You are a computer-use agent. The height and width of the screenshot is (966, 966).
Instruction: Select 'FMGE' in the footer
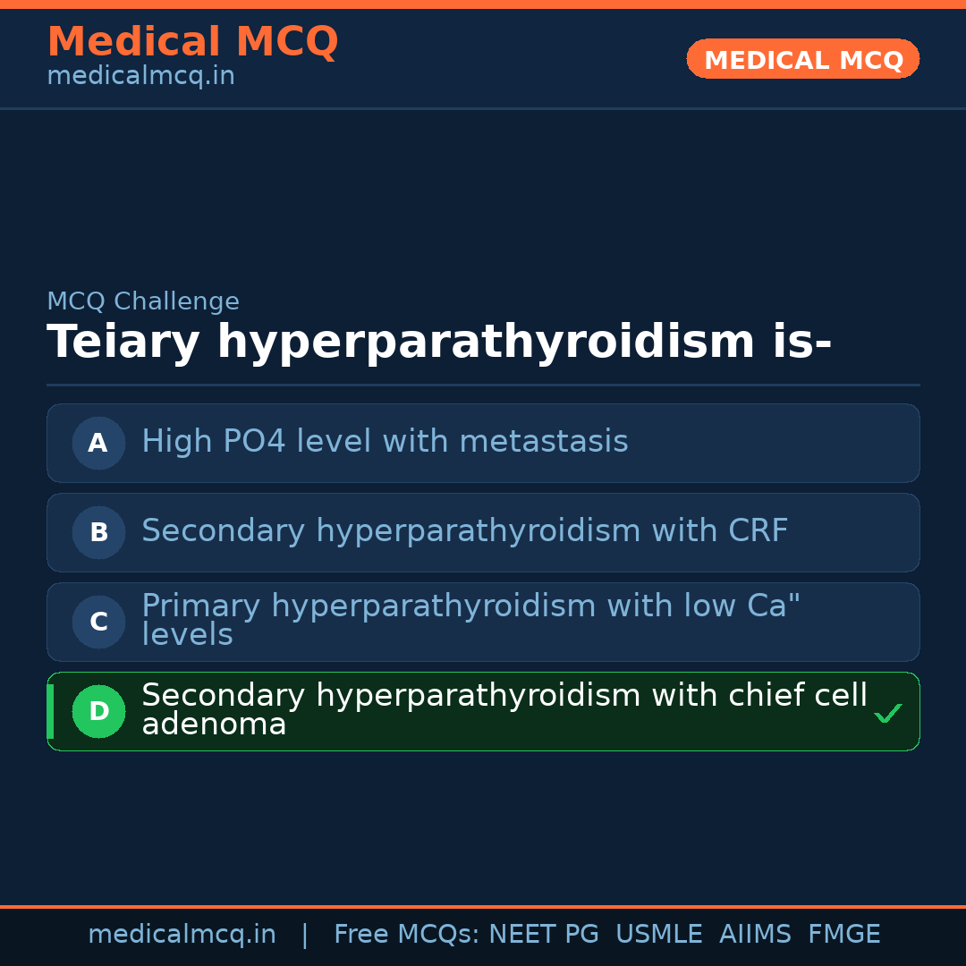click(843, 935)
